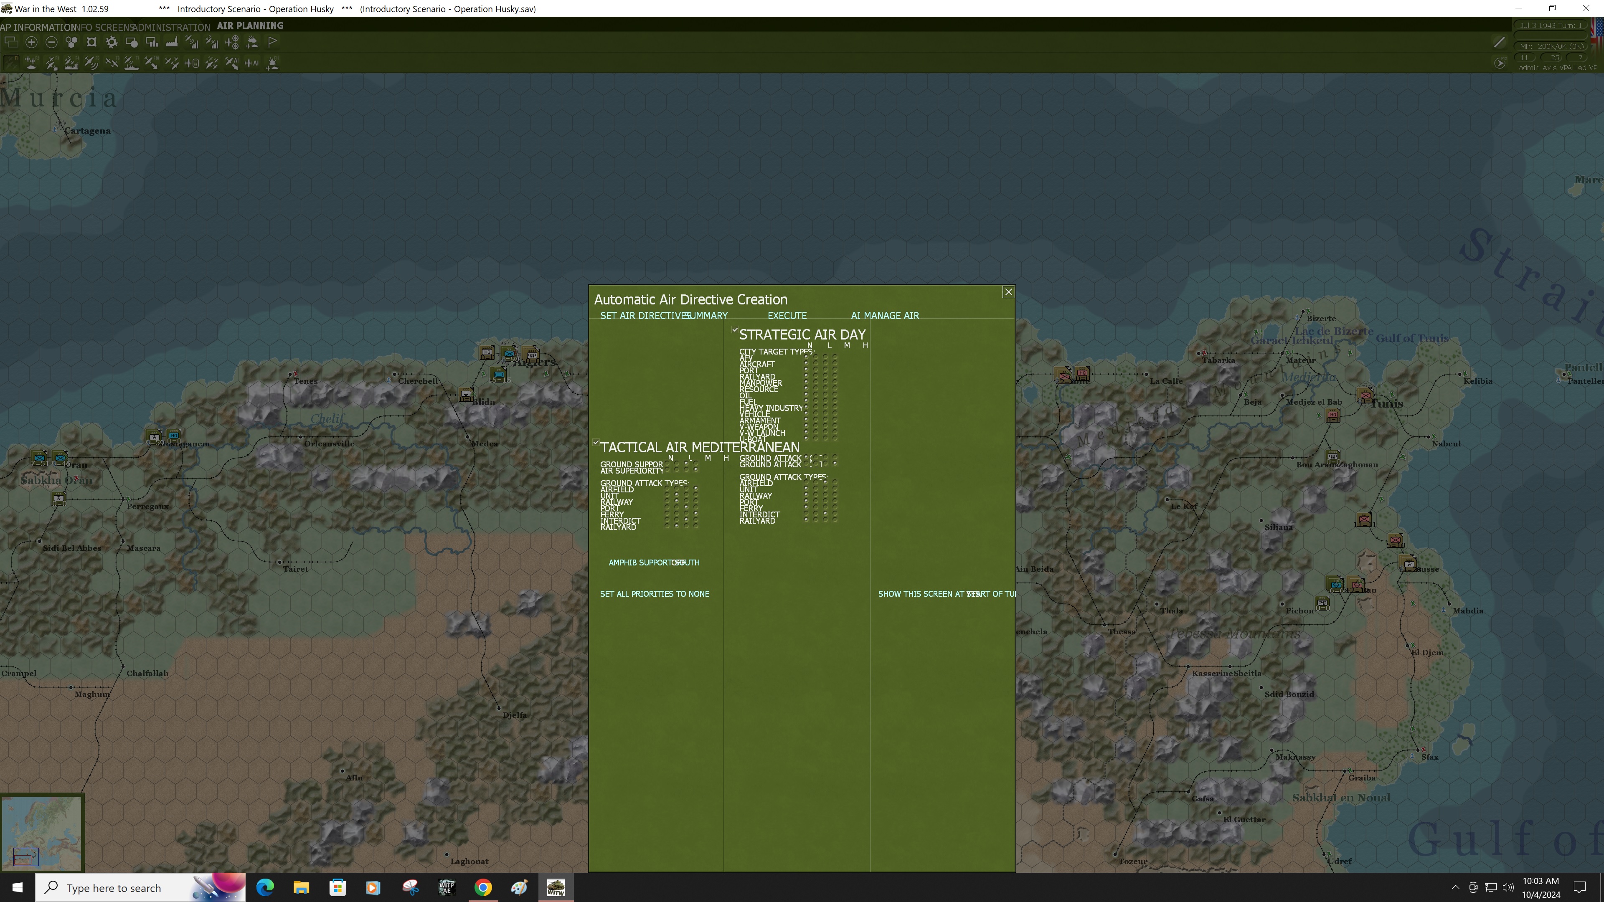Toggle the Tactical Air Mediterranean checkbox
The width and height of the screenshot is (1604, 902).
pyautogui.click(x=596, y=443)
